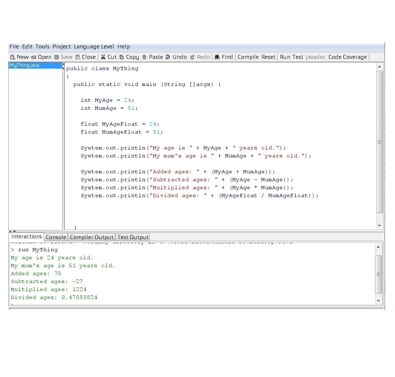The height and width of the screenshot is (377, 395).
Task: Click the Cut scissors icon
Action: tap(103, 57)
